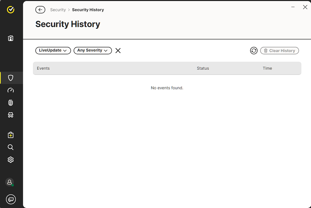The image size is (311, 208).
Task: Go back with the arrow button
Action: click(40, 10)
